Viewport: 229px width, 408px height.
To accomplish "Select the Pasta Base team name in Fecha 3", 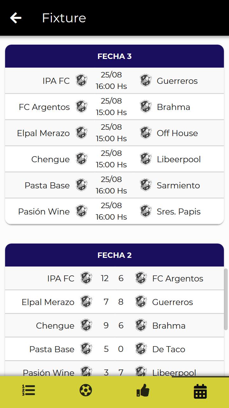I will point(47,186).
